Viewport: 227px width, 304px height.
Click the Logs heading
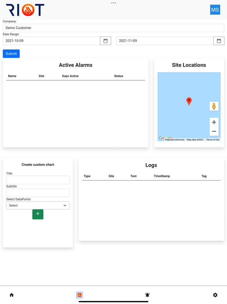click(151, 165)
